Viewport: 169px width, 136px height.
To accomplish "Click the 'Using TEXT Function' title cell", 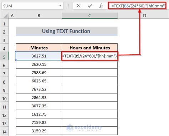I will [67, 31].
